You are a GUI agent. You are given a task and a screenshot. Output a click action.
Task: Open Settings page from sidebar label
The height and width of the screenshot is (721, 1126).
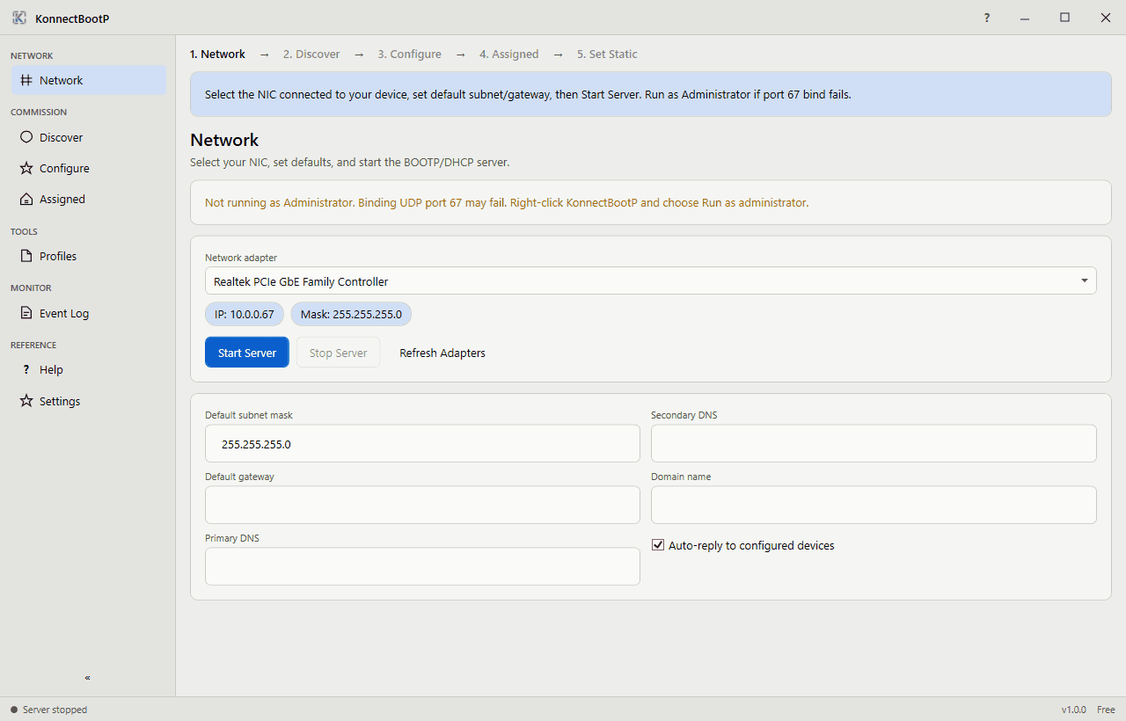click(x=60, y=401)
